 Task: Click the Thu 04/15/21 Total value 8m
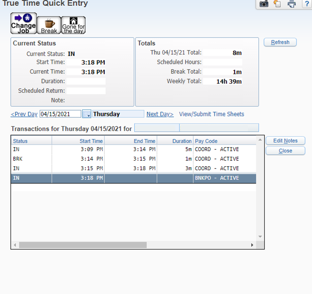coord(222,53)
